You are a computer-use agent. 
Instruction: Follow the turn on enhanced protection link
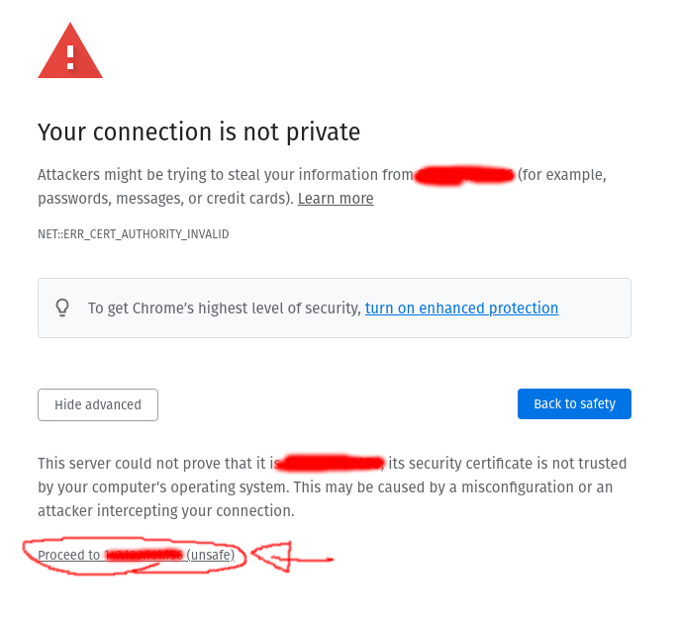tap(461, 308)
